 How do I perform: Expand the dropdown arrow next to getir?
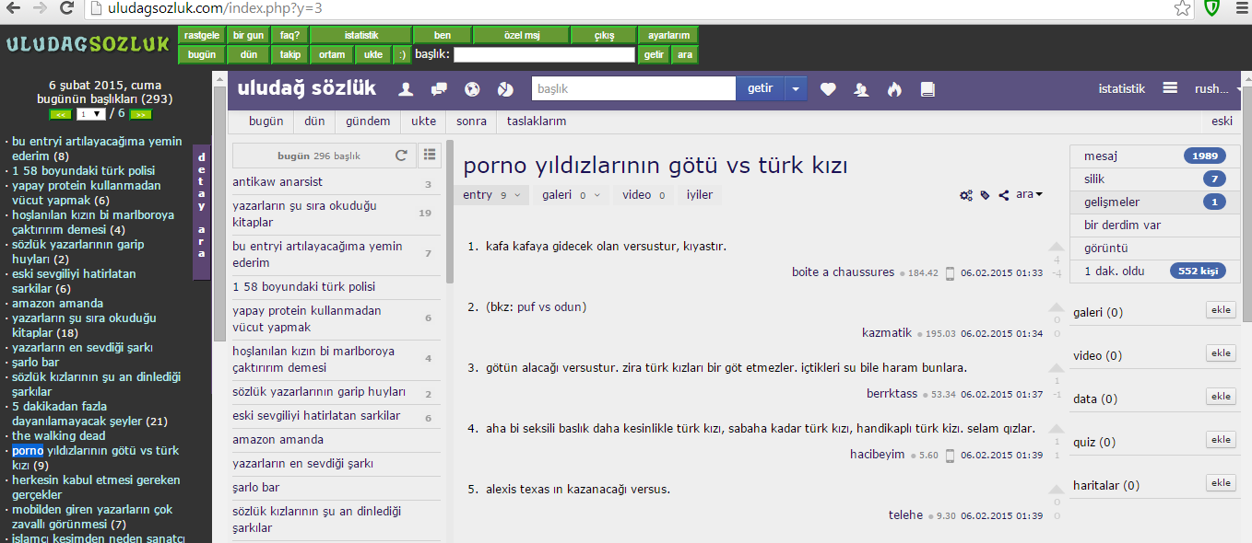pos(796,89)
